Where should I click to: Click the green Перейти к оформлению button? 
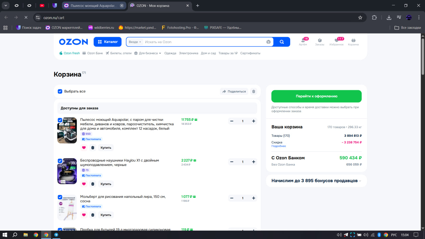[316, 96]
